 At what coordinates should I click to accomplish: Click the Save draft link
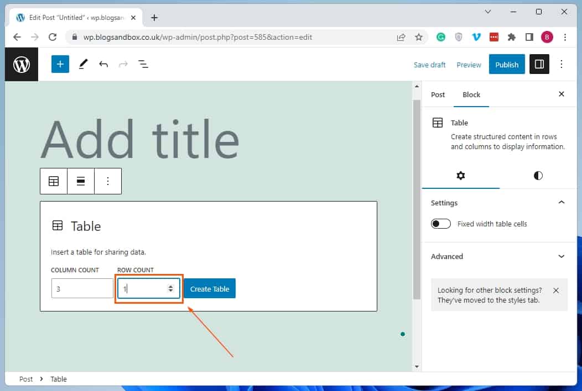429,65
